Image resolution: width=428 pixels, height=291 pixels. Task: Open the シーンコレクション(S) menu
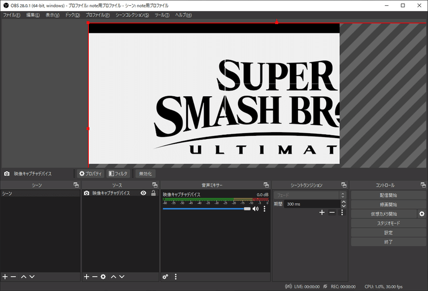click(132, 15)
